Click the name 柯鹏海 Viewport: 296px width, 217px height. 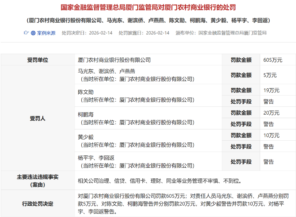tap(86, 115)
